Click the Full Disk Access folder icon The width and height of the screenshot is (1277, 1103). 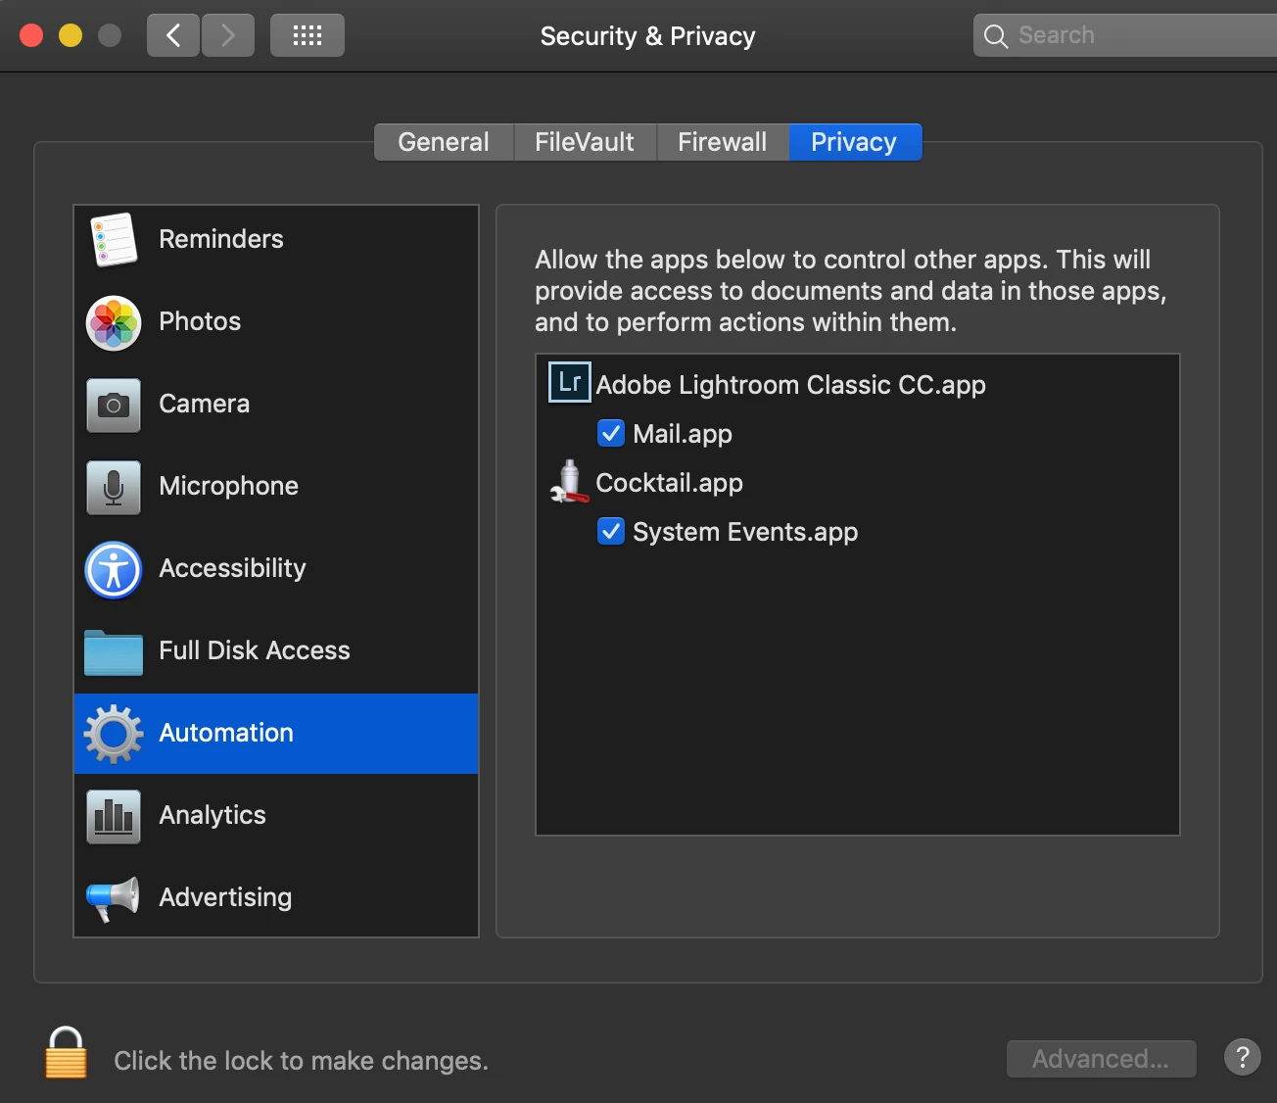click(114, 652)
